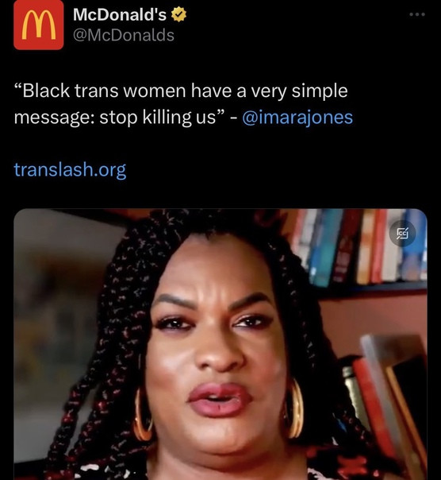Tap the speaker's face in the video
This screenshot has height=480, width=441.
pos(218,346)
